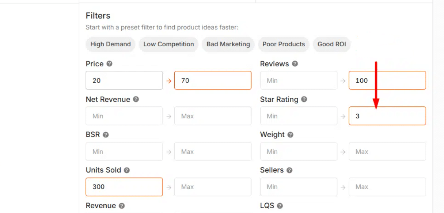Click the Star Rating max field

tap(387, 116)
